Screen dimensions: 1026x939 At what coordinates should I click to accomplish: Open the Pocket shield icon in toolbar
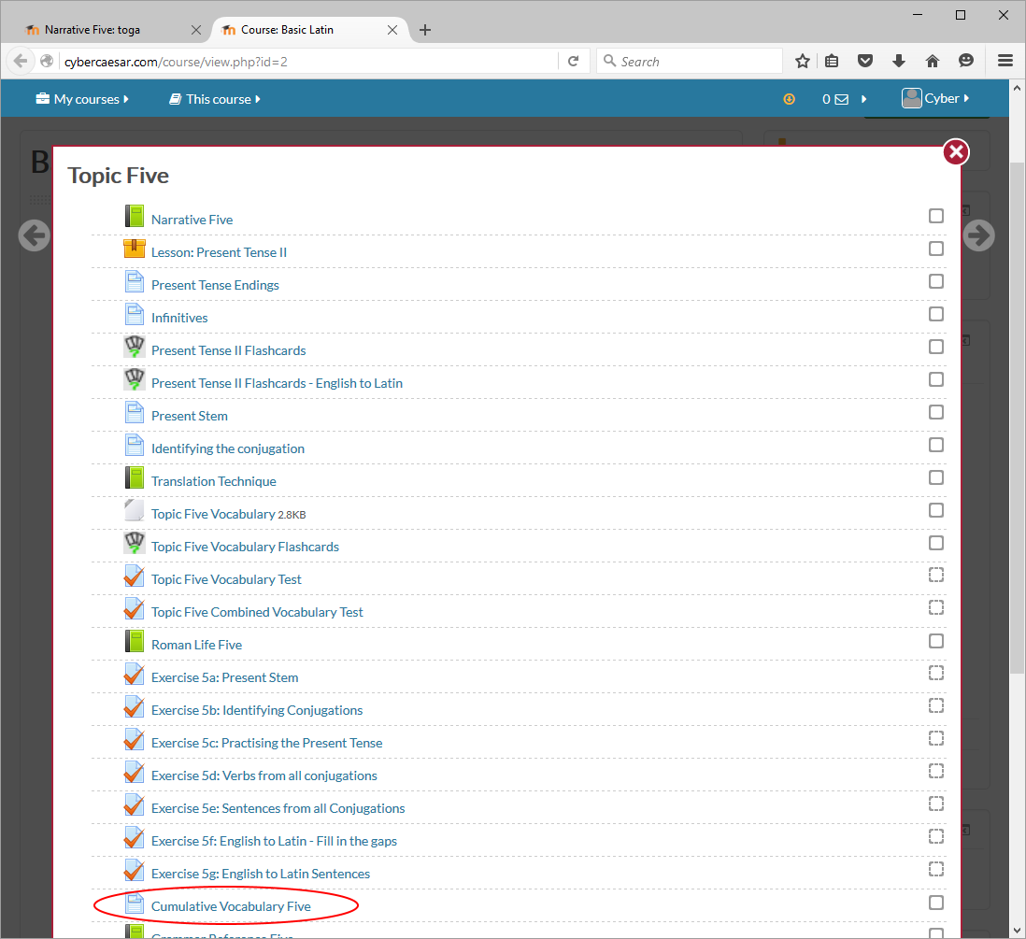point(865,62)
